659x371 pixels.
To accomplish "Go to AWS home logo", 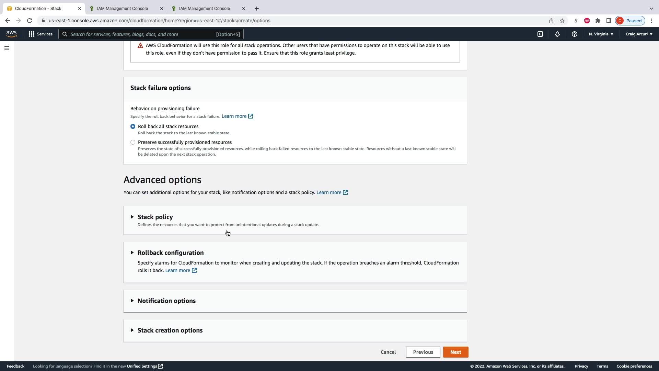I will pos(11,34).
